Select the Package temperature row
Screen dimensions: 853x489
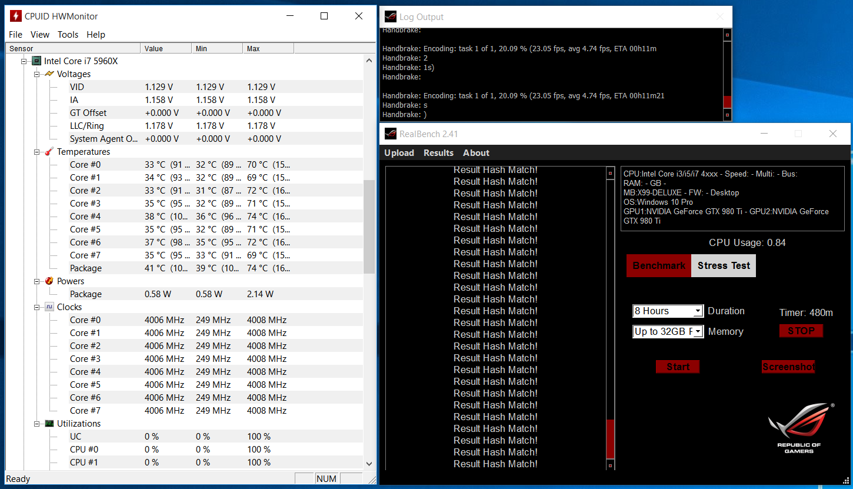(x=86, y=268)
